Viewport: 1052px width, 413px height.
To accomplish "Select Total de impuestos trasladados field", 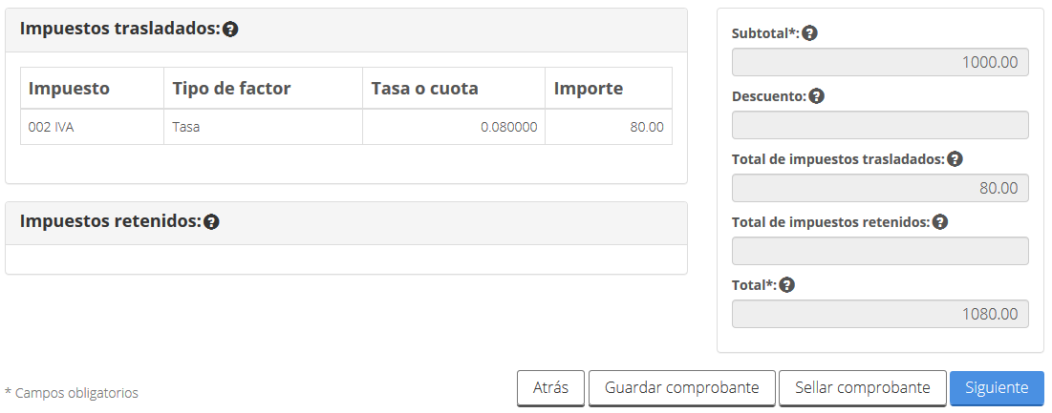I will click(x=880, y=188).
